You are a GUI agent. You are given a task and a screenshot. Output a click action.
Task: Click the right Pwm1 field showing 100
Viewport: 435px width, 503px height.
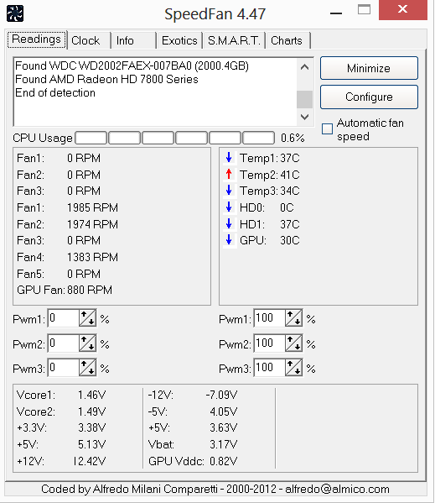tap(270, 318)
